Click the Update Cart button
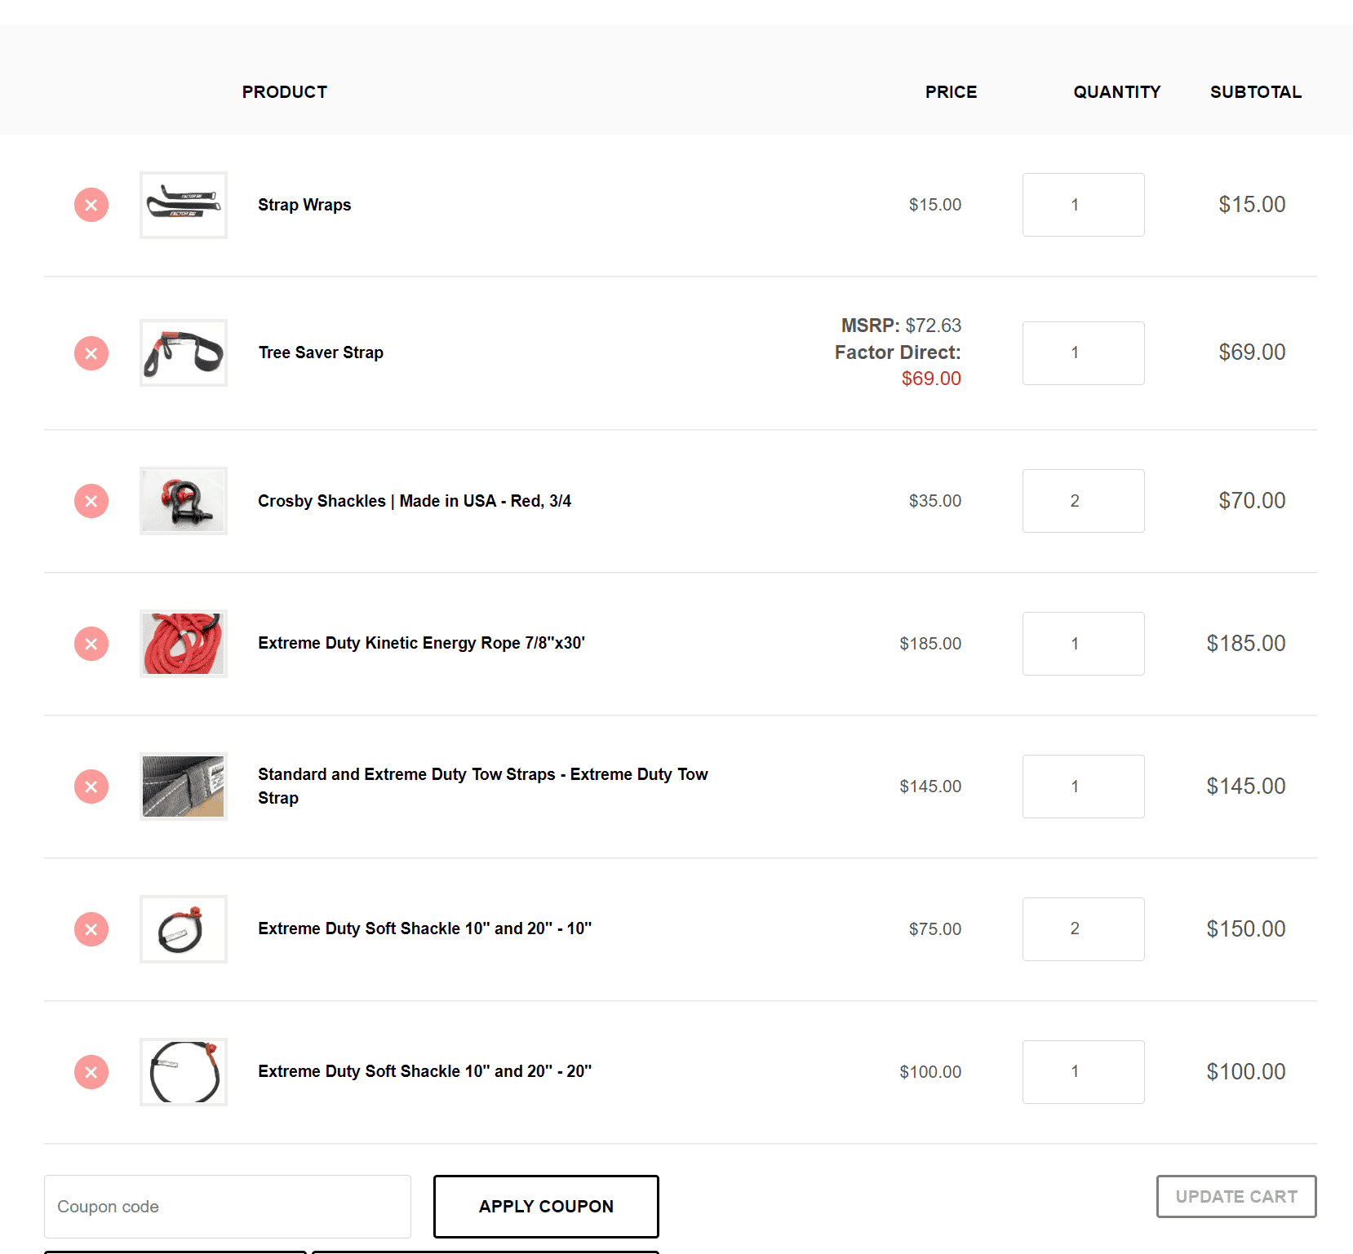Viewport: 1353px width, 1254px height. (x=1236, y=1197)
